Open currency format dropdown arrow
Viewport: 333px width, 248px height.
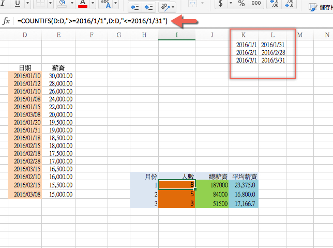[x=231, y=4]
